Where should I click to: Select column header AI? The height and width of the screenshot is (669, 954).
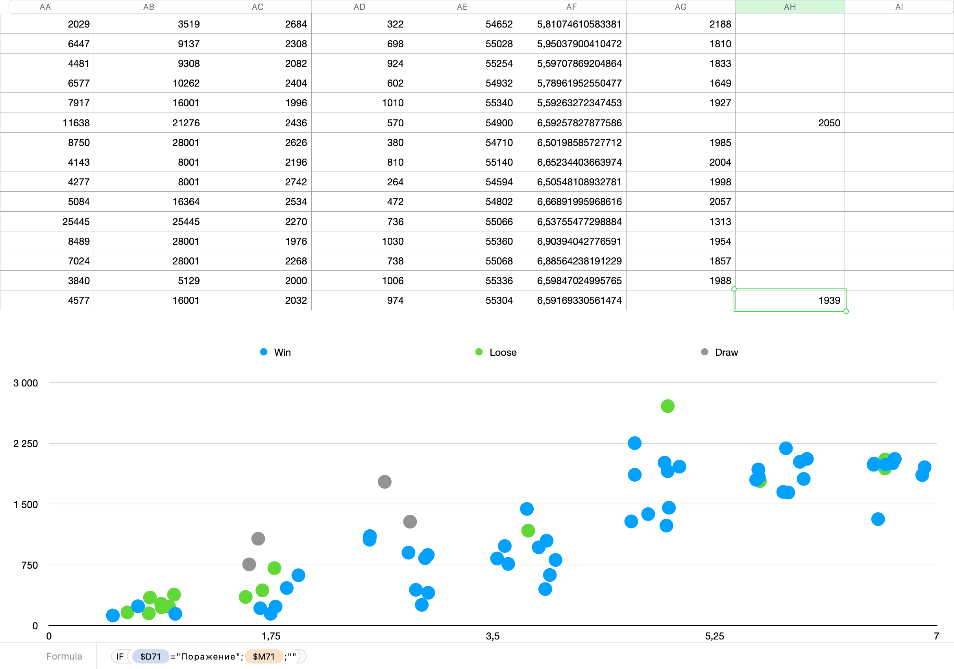coord(899,7)
